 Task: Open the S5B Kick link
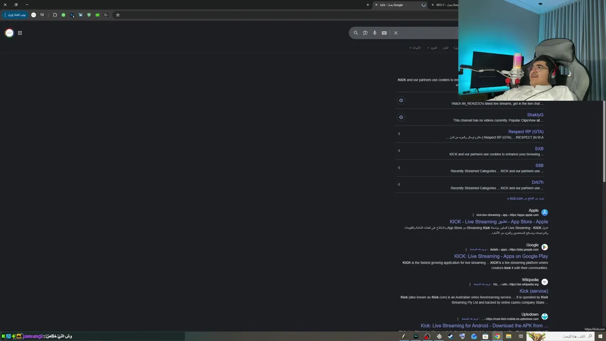539,165
